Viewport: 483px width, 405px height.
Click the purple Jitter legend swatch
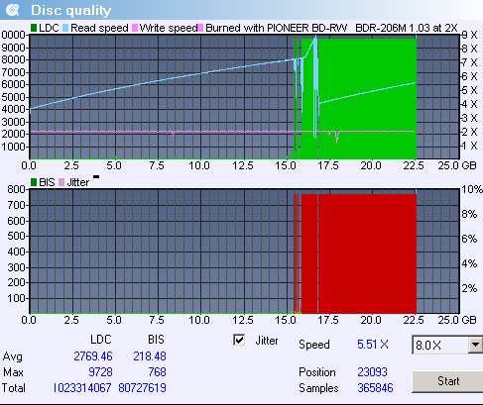pyautogui.click(x=61, y=182)
